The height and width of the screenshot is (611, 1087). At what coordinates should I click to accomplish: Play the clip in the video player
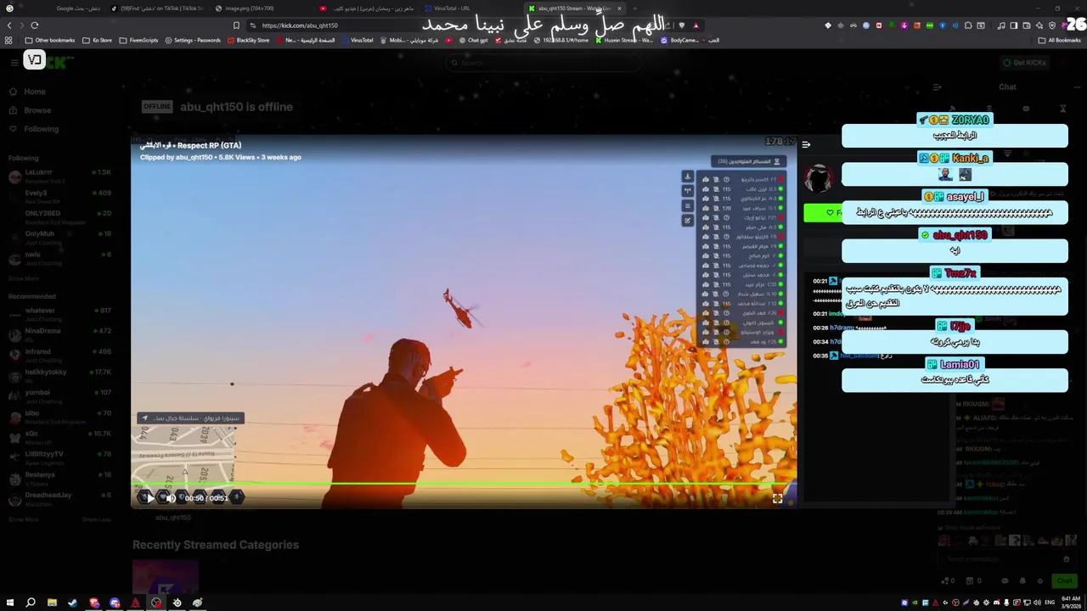click(x=150, y=498)
